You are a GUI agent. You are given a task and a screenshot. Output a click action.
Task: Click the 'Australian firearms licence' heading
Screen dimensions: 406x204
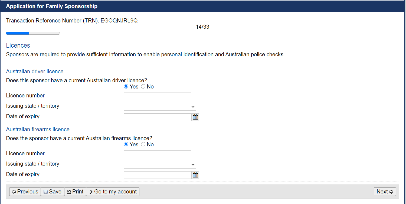(38, 129)
